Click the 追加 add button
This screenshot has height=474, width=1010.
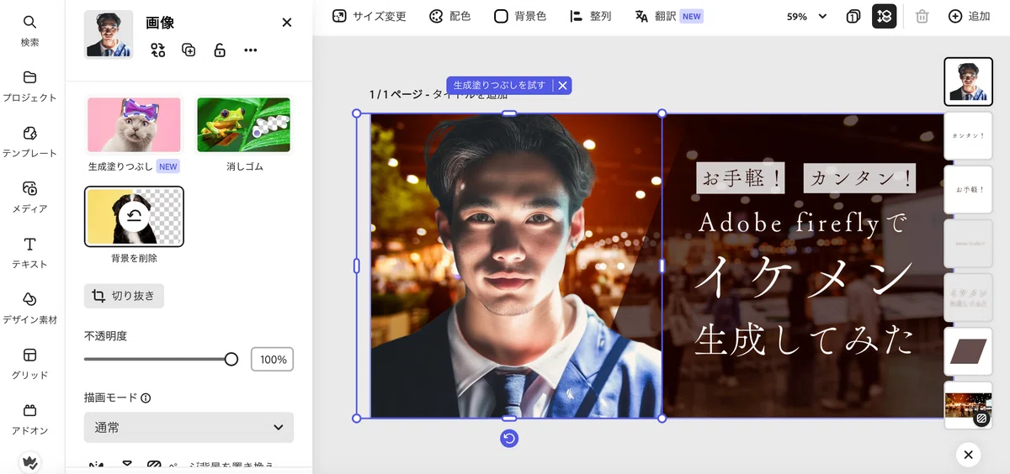coord(970,16)
